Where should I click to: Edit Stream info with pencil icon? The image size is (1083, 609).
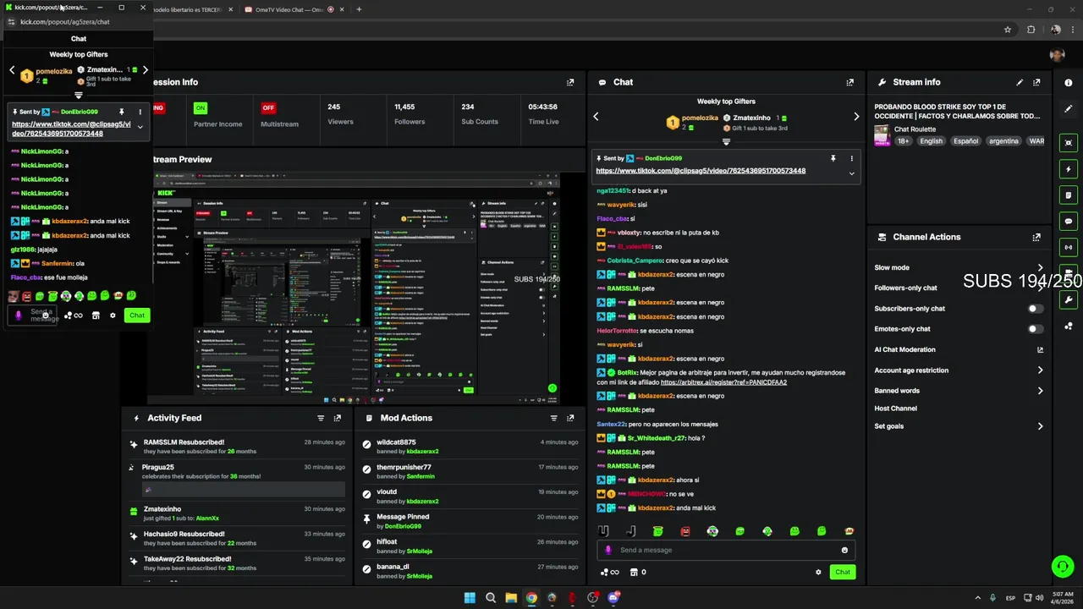(x=1020, y=82)
